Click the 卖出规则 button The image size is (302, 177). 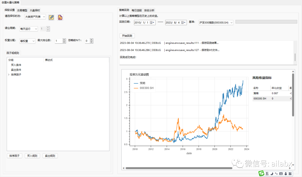50,156
